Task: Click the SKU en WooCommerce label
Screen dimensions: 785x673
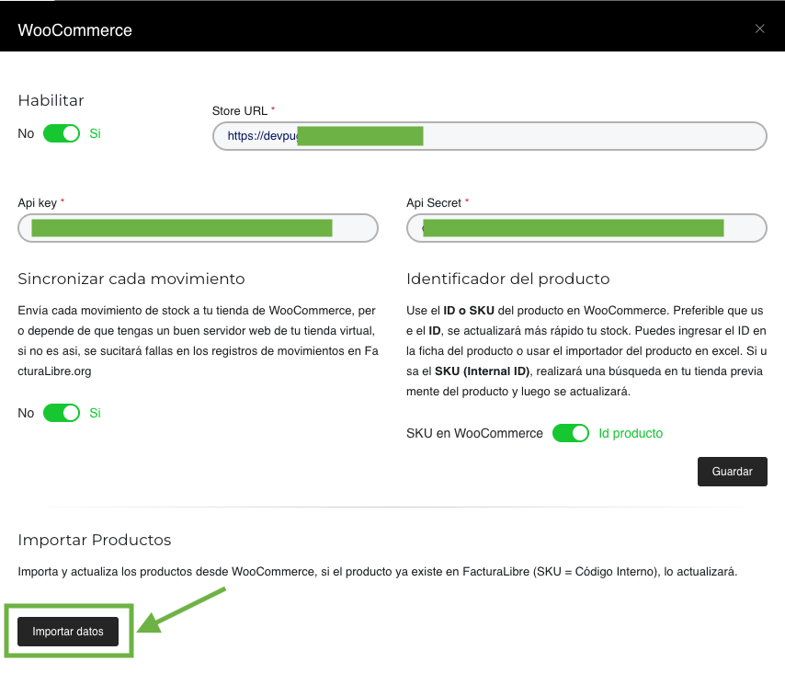Action: pyautogui.click(x=474, y=433)
